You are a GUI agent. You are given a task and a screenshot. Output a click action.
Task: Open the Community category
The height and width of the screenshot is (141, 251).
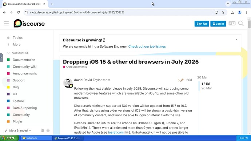click(x=21, y=115)
